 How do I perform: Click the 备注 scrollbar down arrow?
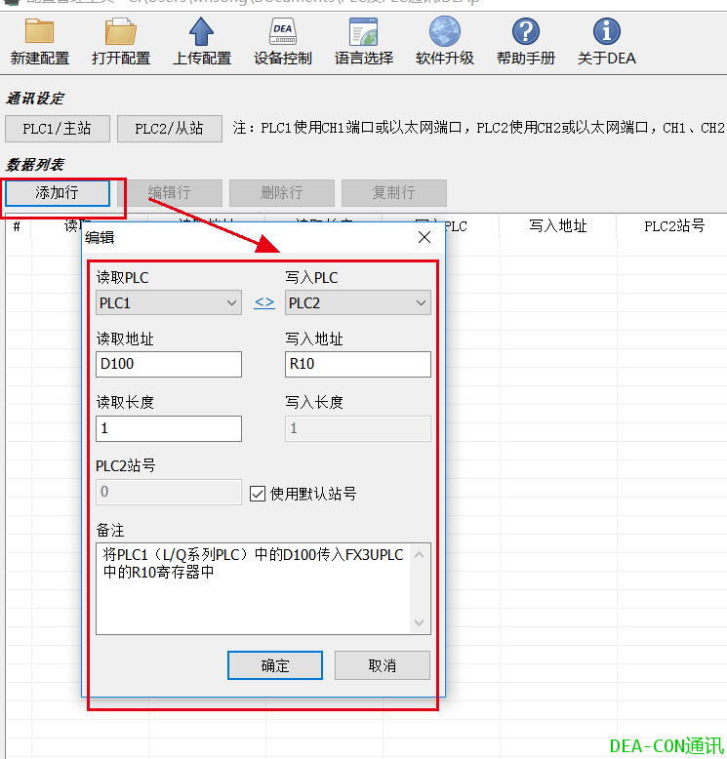tap(420, 622)
